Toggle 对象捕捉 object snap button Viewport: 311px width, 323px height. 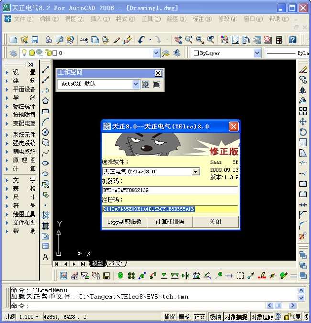coord(236,317)
